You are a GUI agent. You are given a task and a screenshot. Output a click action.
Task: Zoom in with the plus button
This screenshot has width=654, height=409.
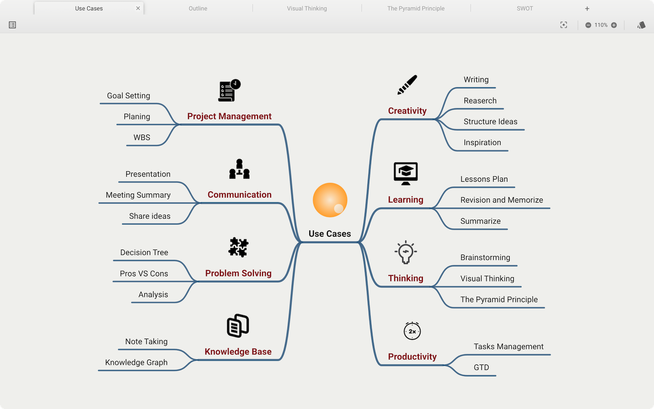[614, 25]
